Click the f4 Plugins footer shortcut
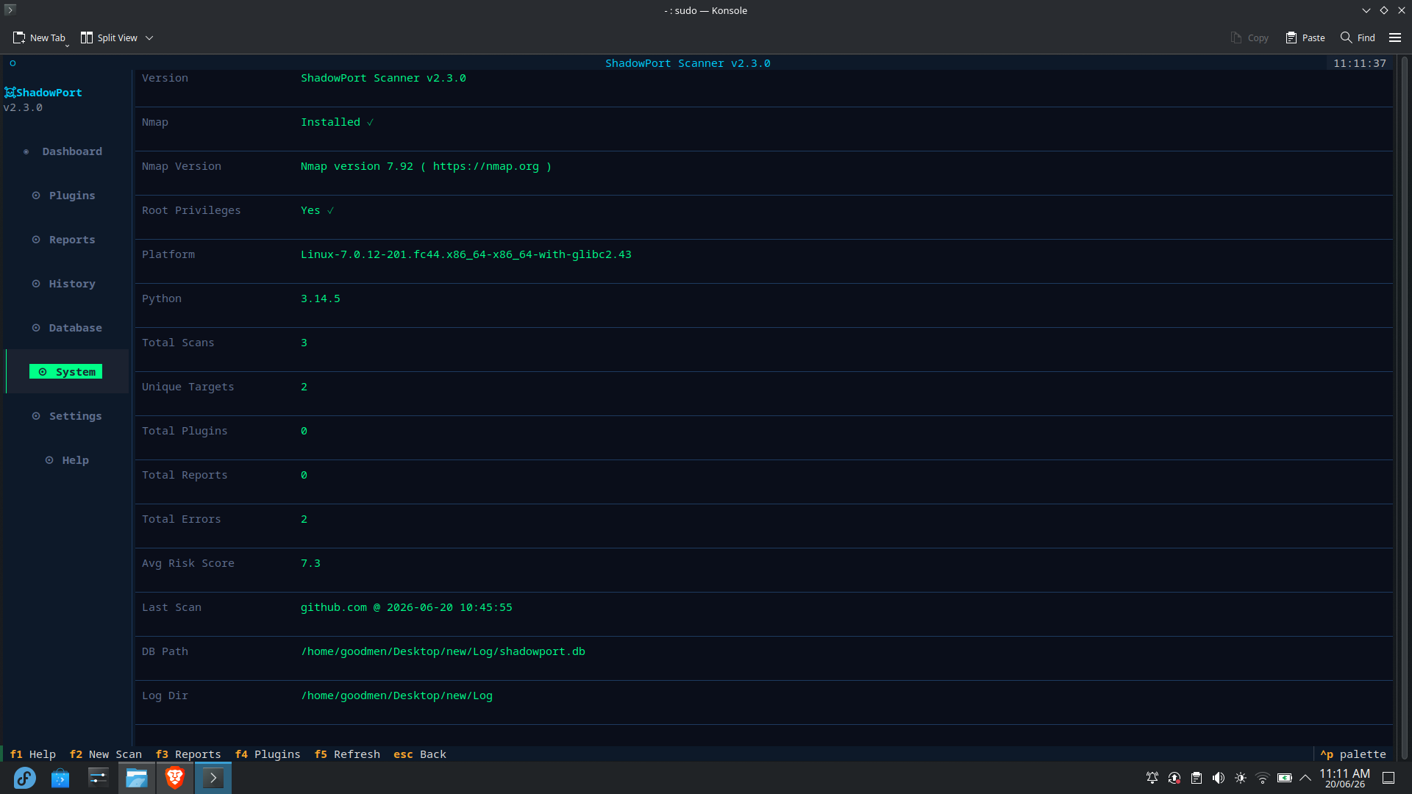 (268, 754)
